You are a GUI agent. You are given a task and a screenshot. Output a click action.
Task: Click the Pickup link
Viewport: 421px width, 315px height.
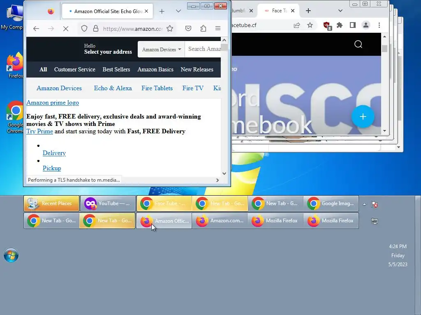coord(52,168)
